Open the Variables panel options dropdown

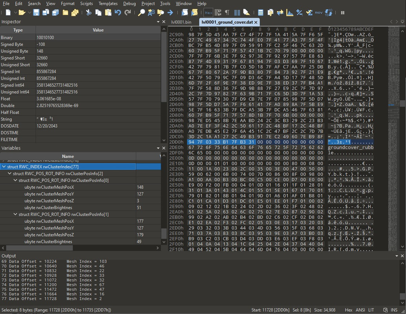coord(158,148)
